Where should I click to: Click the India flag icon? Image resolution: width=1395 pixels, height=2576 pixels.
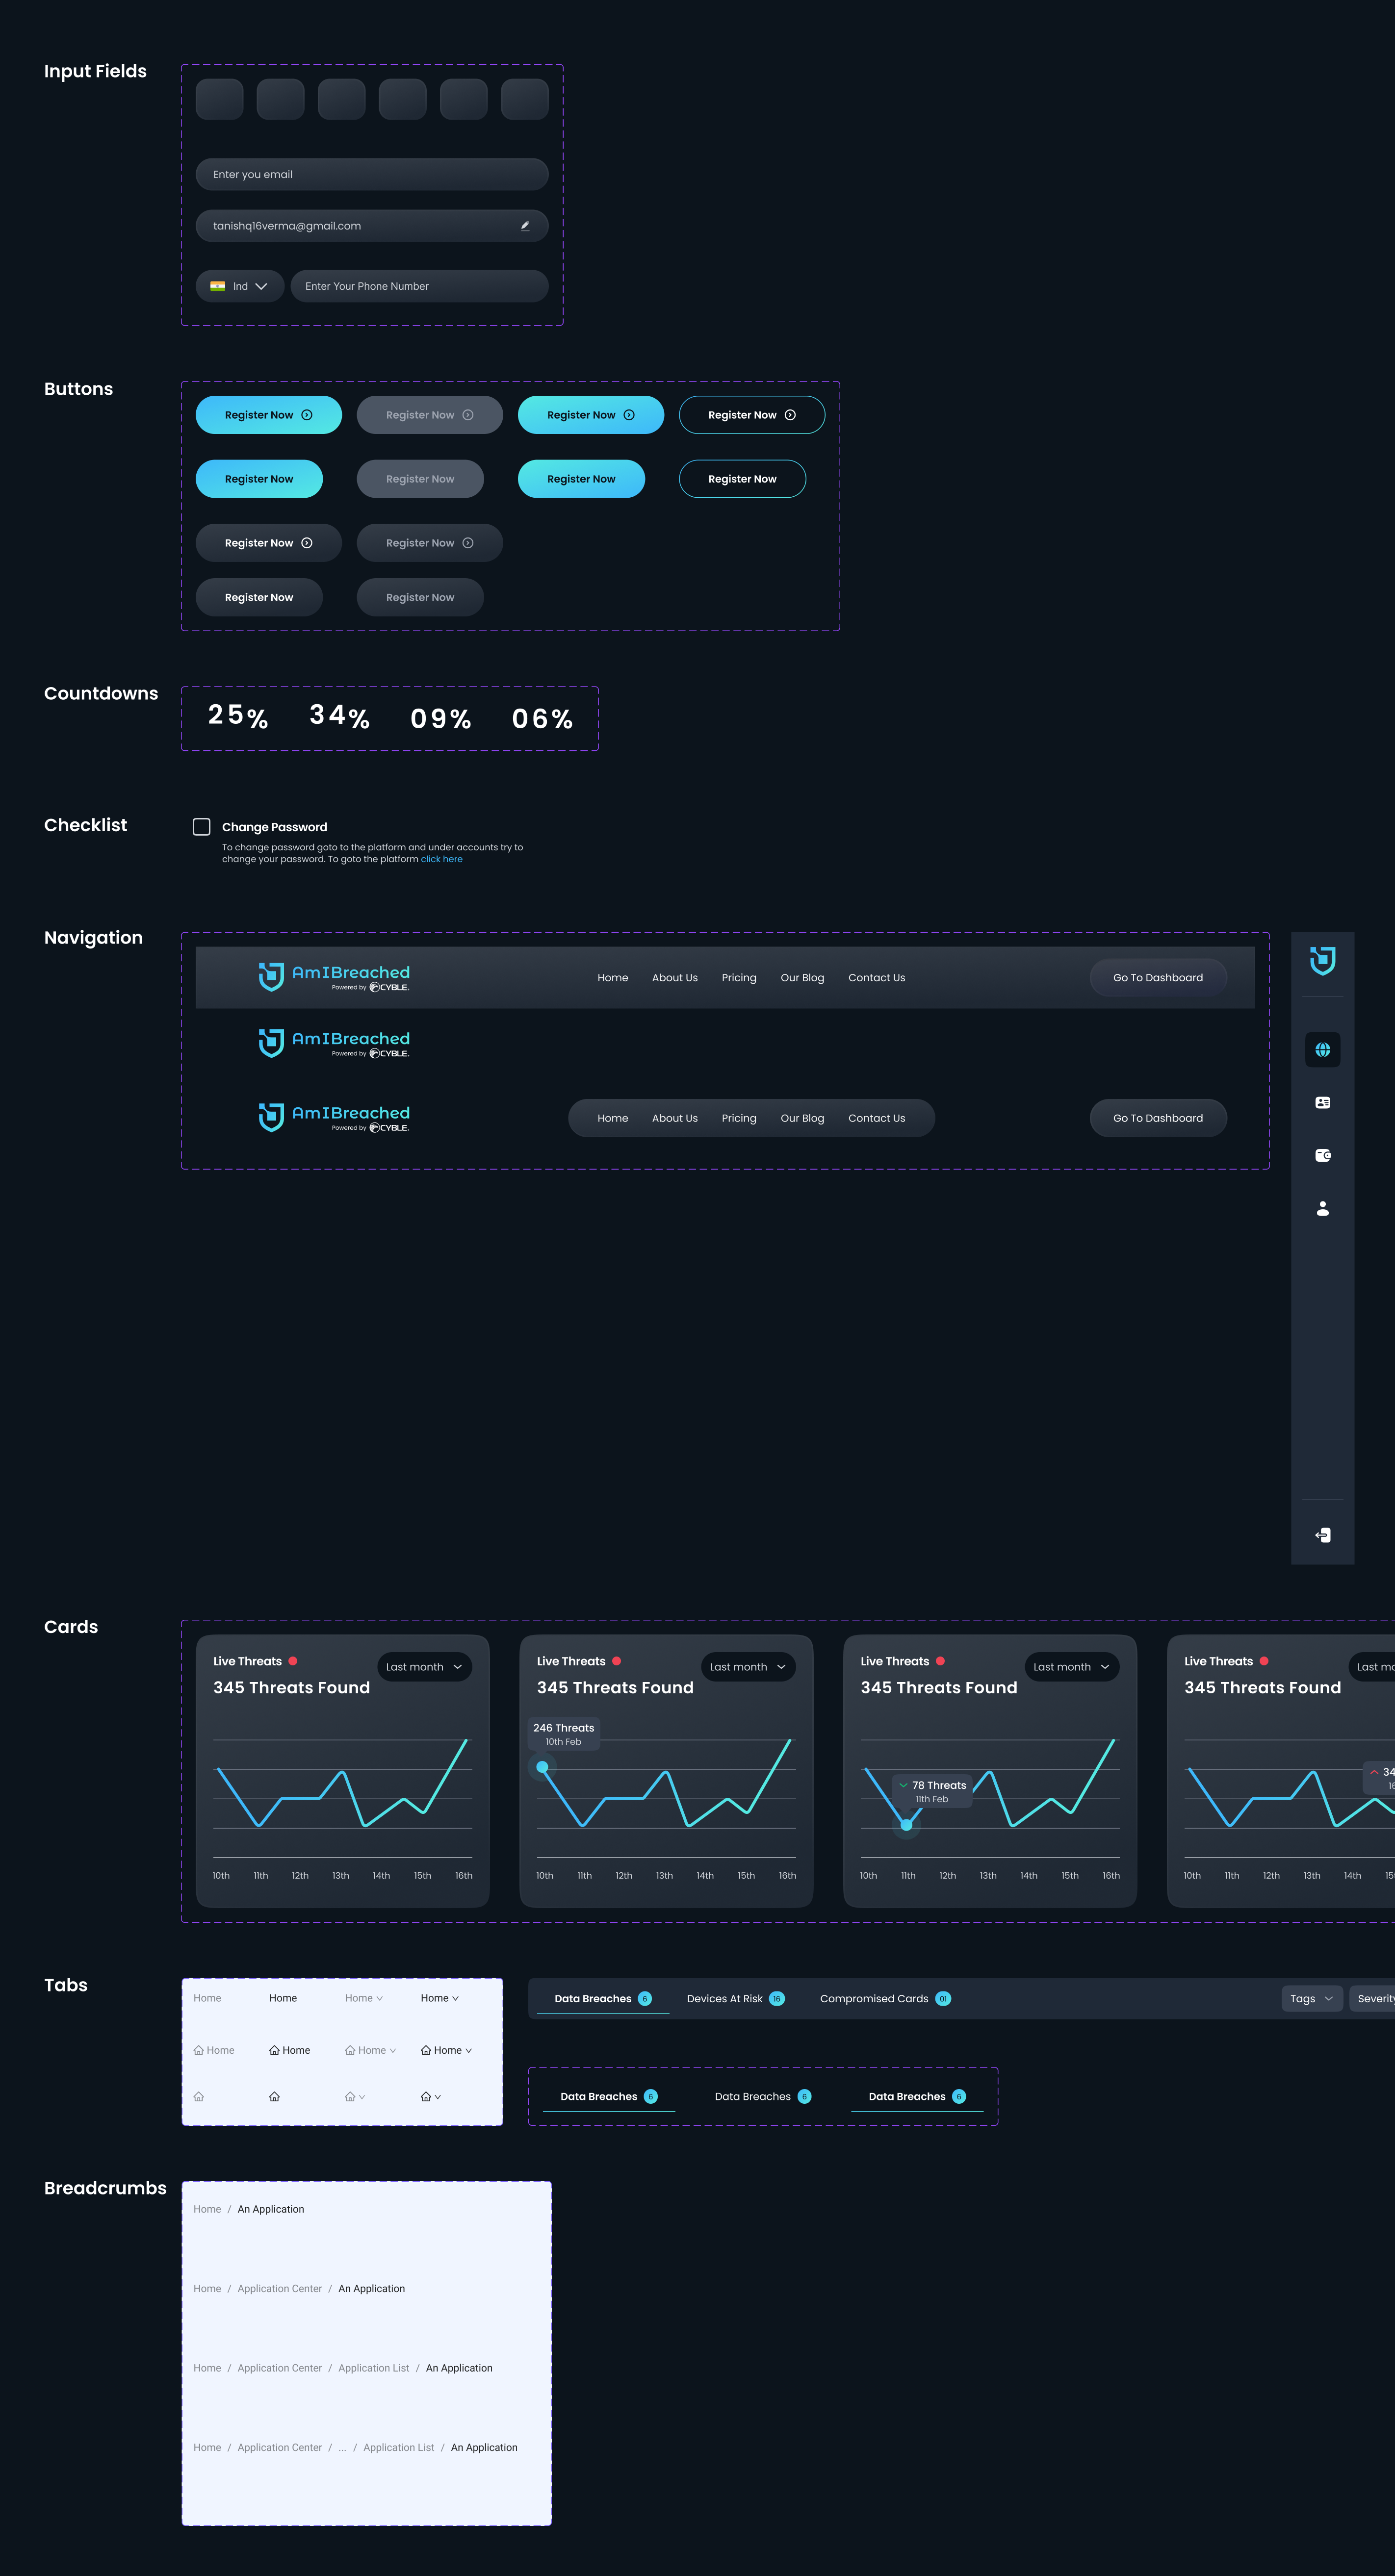click(x=217, y=286)
